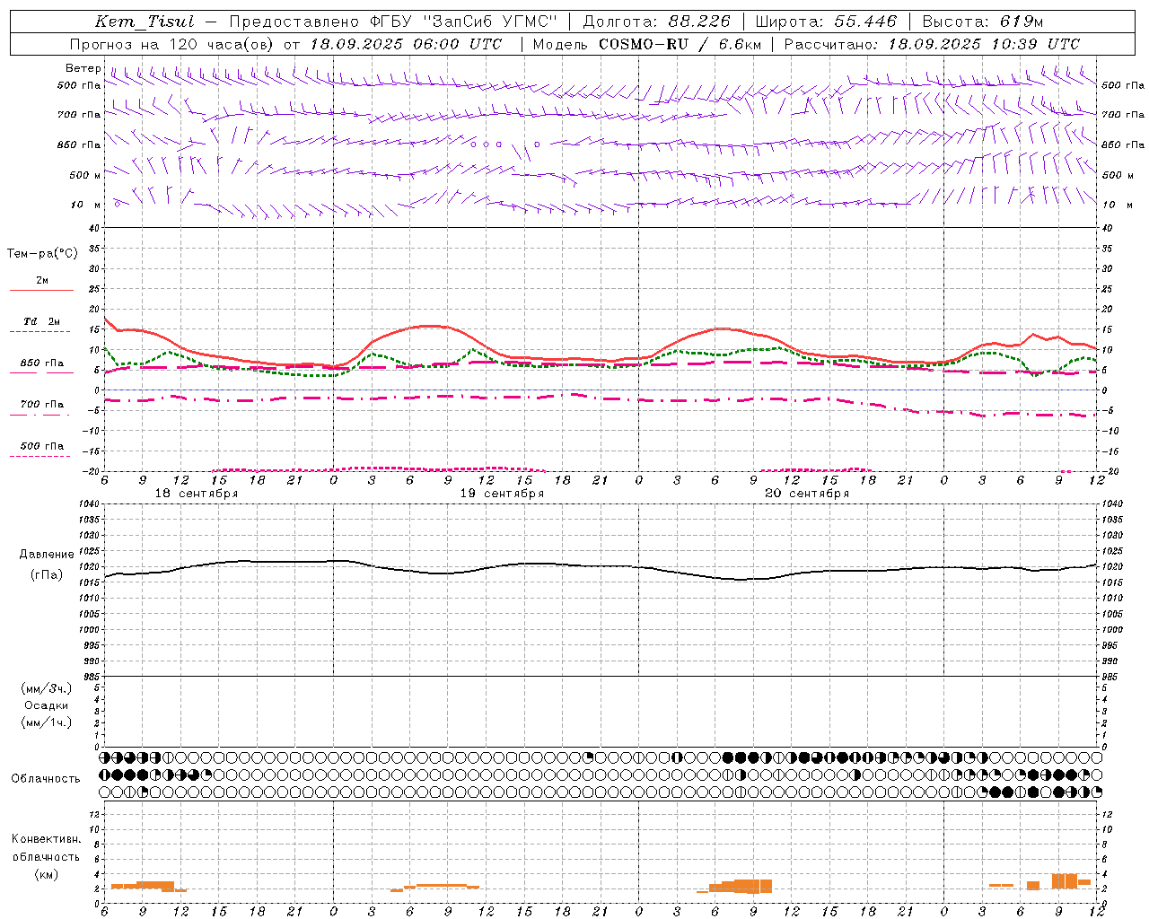Click the Тем-ра(°C) axis title
This screenshot has height=919, width=1149.
42,254
